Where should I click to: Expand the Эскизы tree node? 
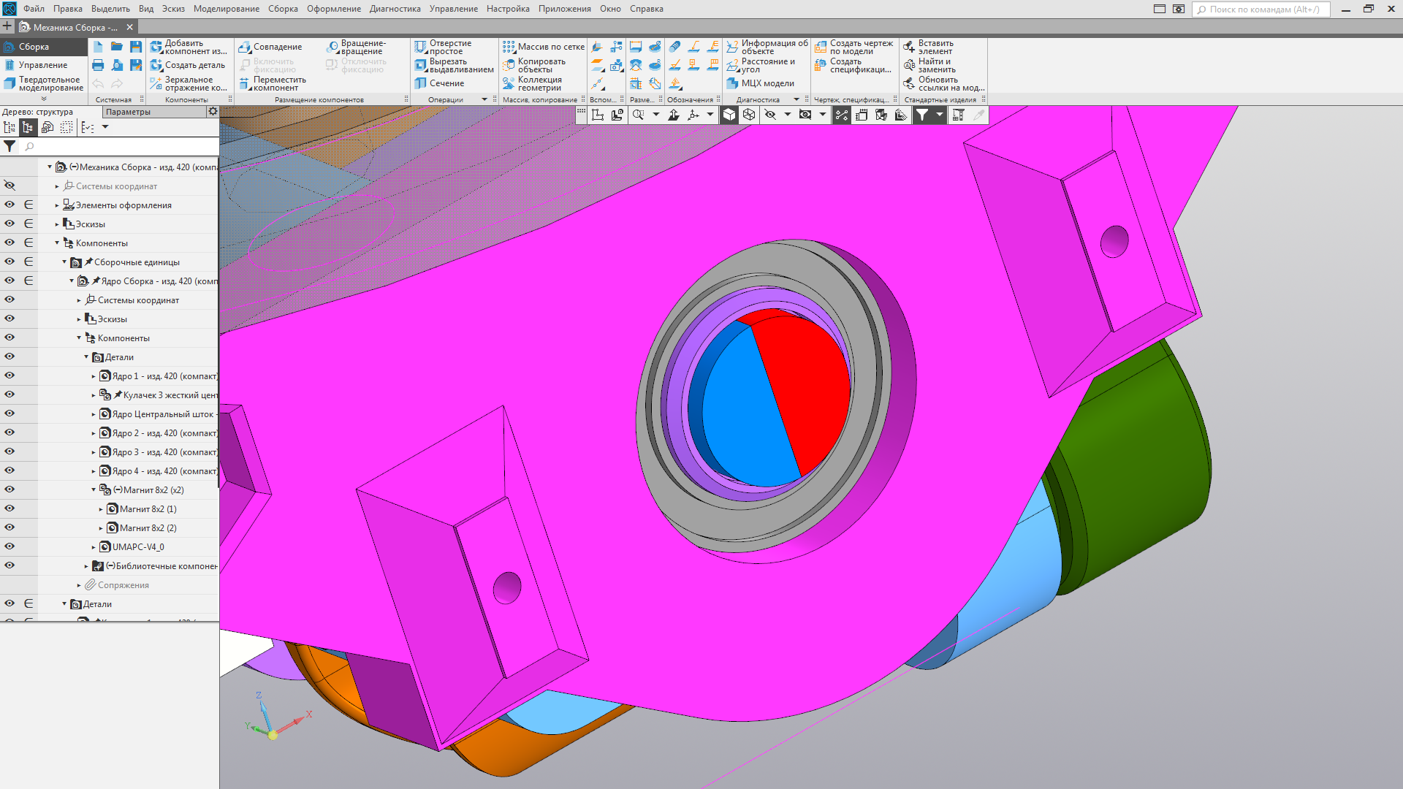(57, 224)
